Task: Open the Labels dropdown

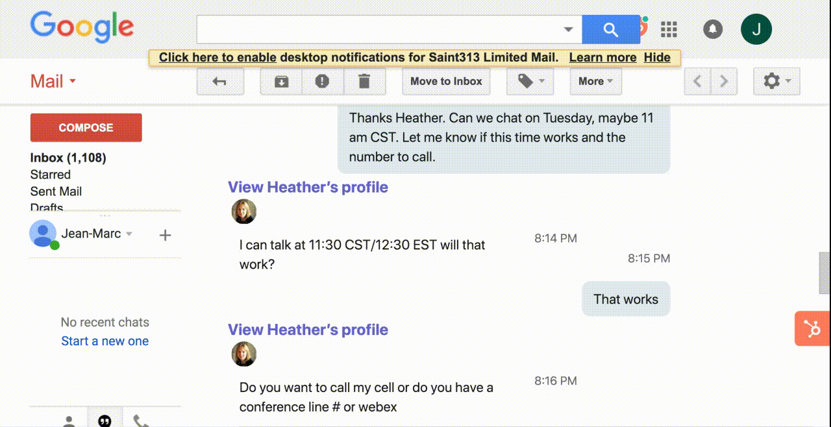Action: pyautogui.click(x=530, y=82)
